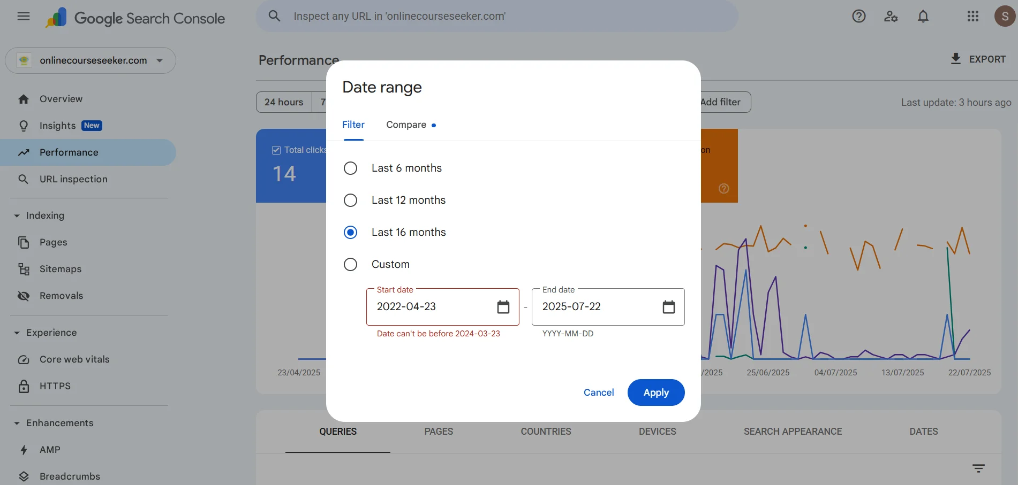The image size is (1018, 485).
Task: Switch to the Compare tab
Action: 406,125
